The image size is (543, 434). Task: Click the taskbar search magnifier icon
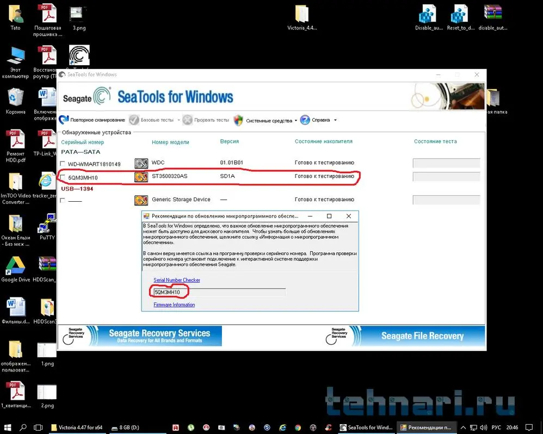tap(23, 427)
